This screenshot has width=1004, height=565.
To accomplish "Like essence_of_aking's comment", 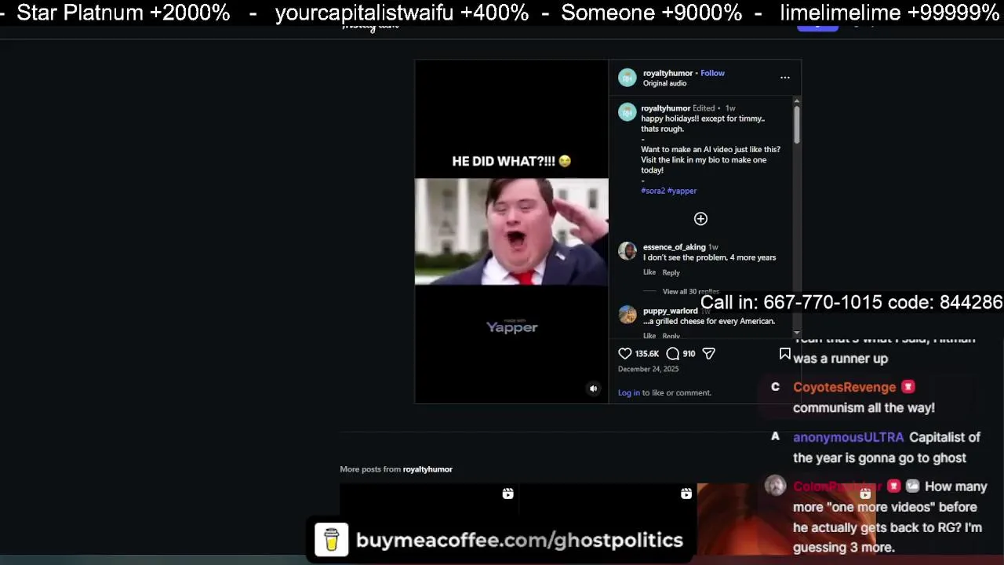I will click(x=649, y=272).
